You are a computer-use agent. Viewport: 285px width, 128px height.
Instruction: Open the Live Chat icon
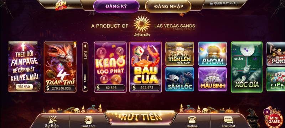point(228,120)
